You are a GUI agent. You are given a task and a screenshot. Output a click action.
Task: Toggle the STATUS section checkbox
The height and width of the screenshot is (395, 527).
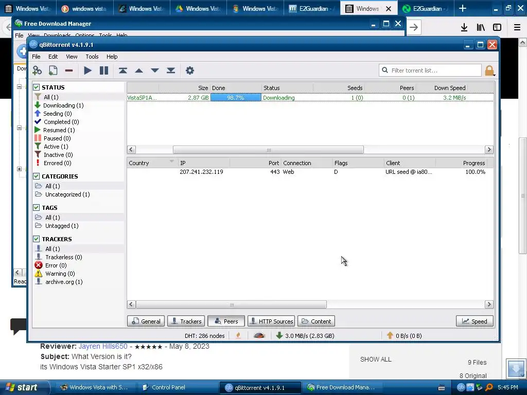tap(37, 87)
